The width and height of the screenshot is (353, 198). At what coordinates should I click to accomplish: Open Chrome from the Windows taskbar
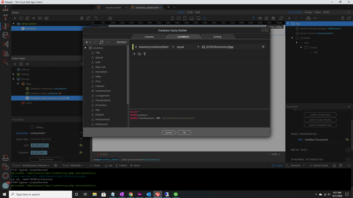130,194
